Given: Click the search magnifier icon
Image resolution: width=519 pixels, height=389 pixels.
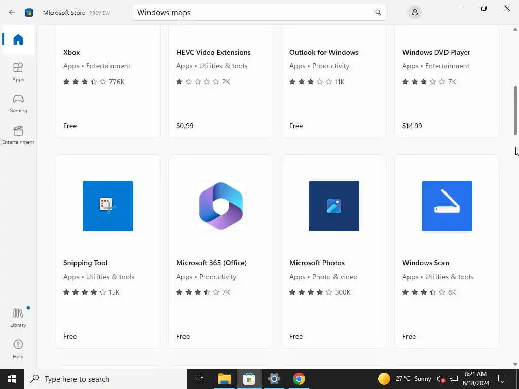Looking at the screenshot, I should tap(378, 12).
